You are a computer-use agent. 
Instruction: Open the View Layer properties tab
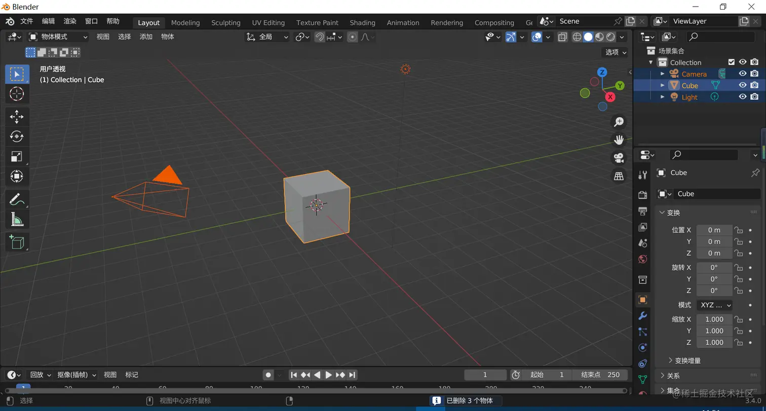643,227
